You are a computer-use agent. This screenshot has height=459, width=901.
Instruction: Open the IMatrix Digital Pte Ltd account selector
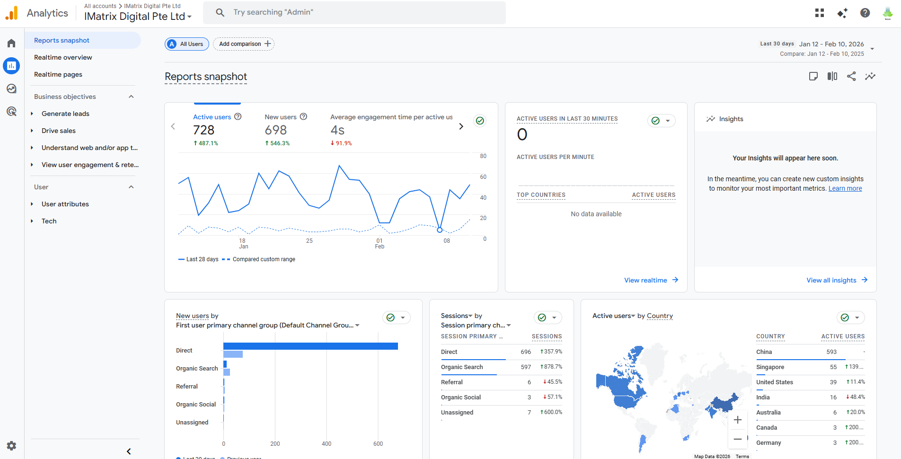[138, 16]
